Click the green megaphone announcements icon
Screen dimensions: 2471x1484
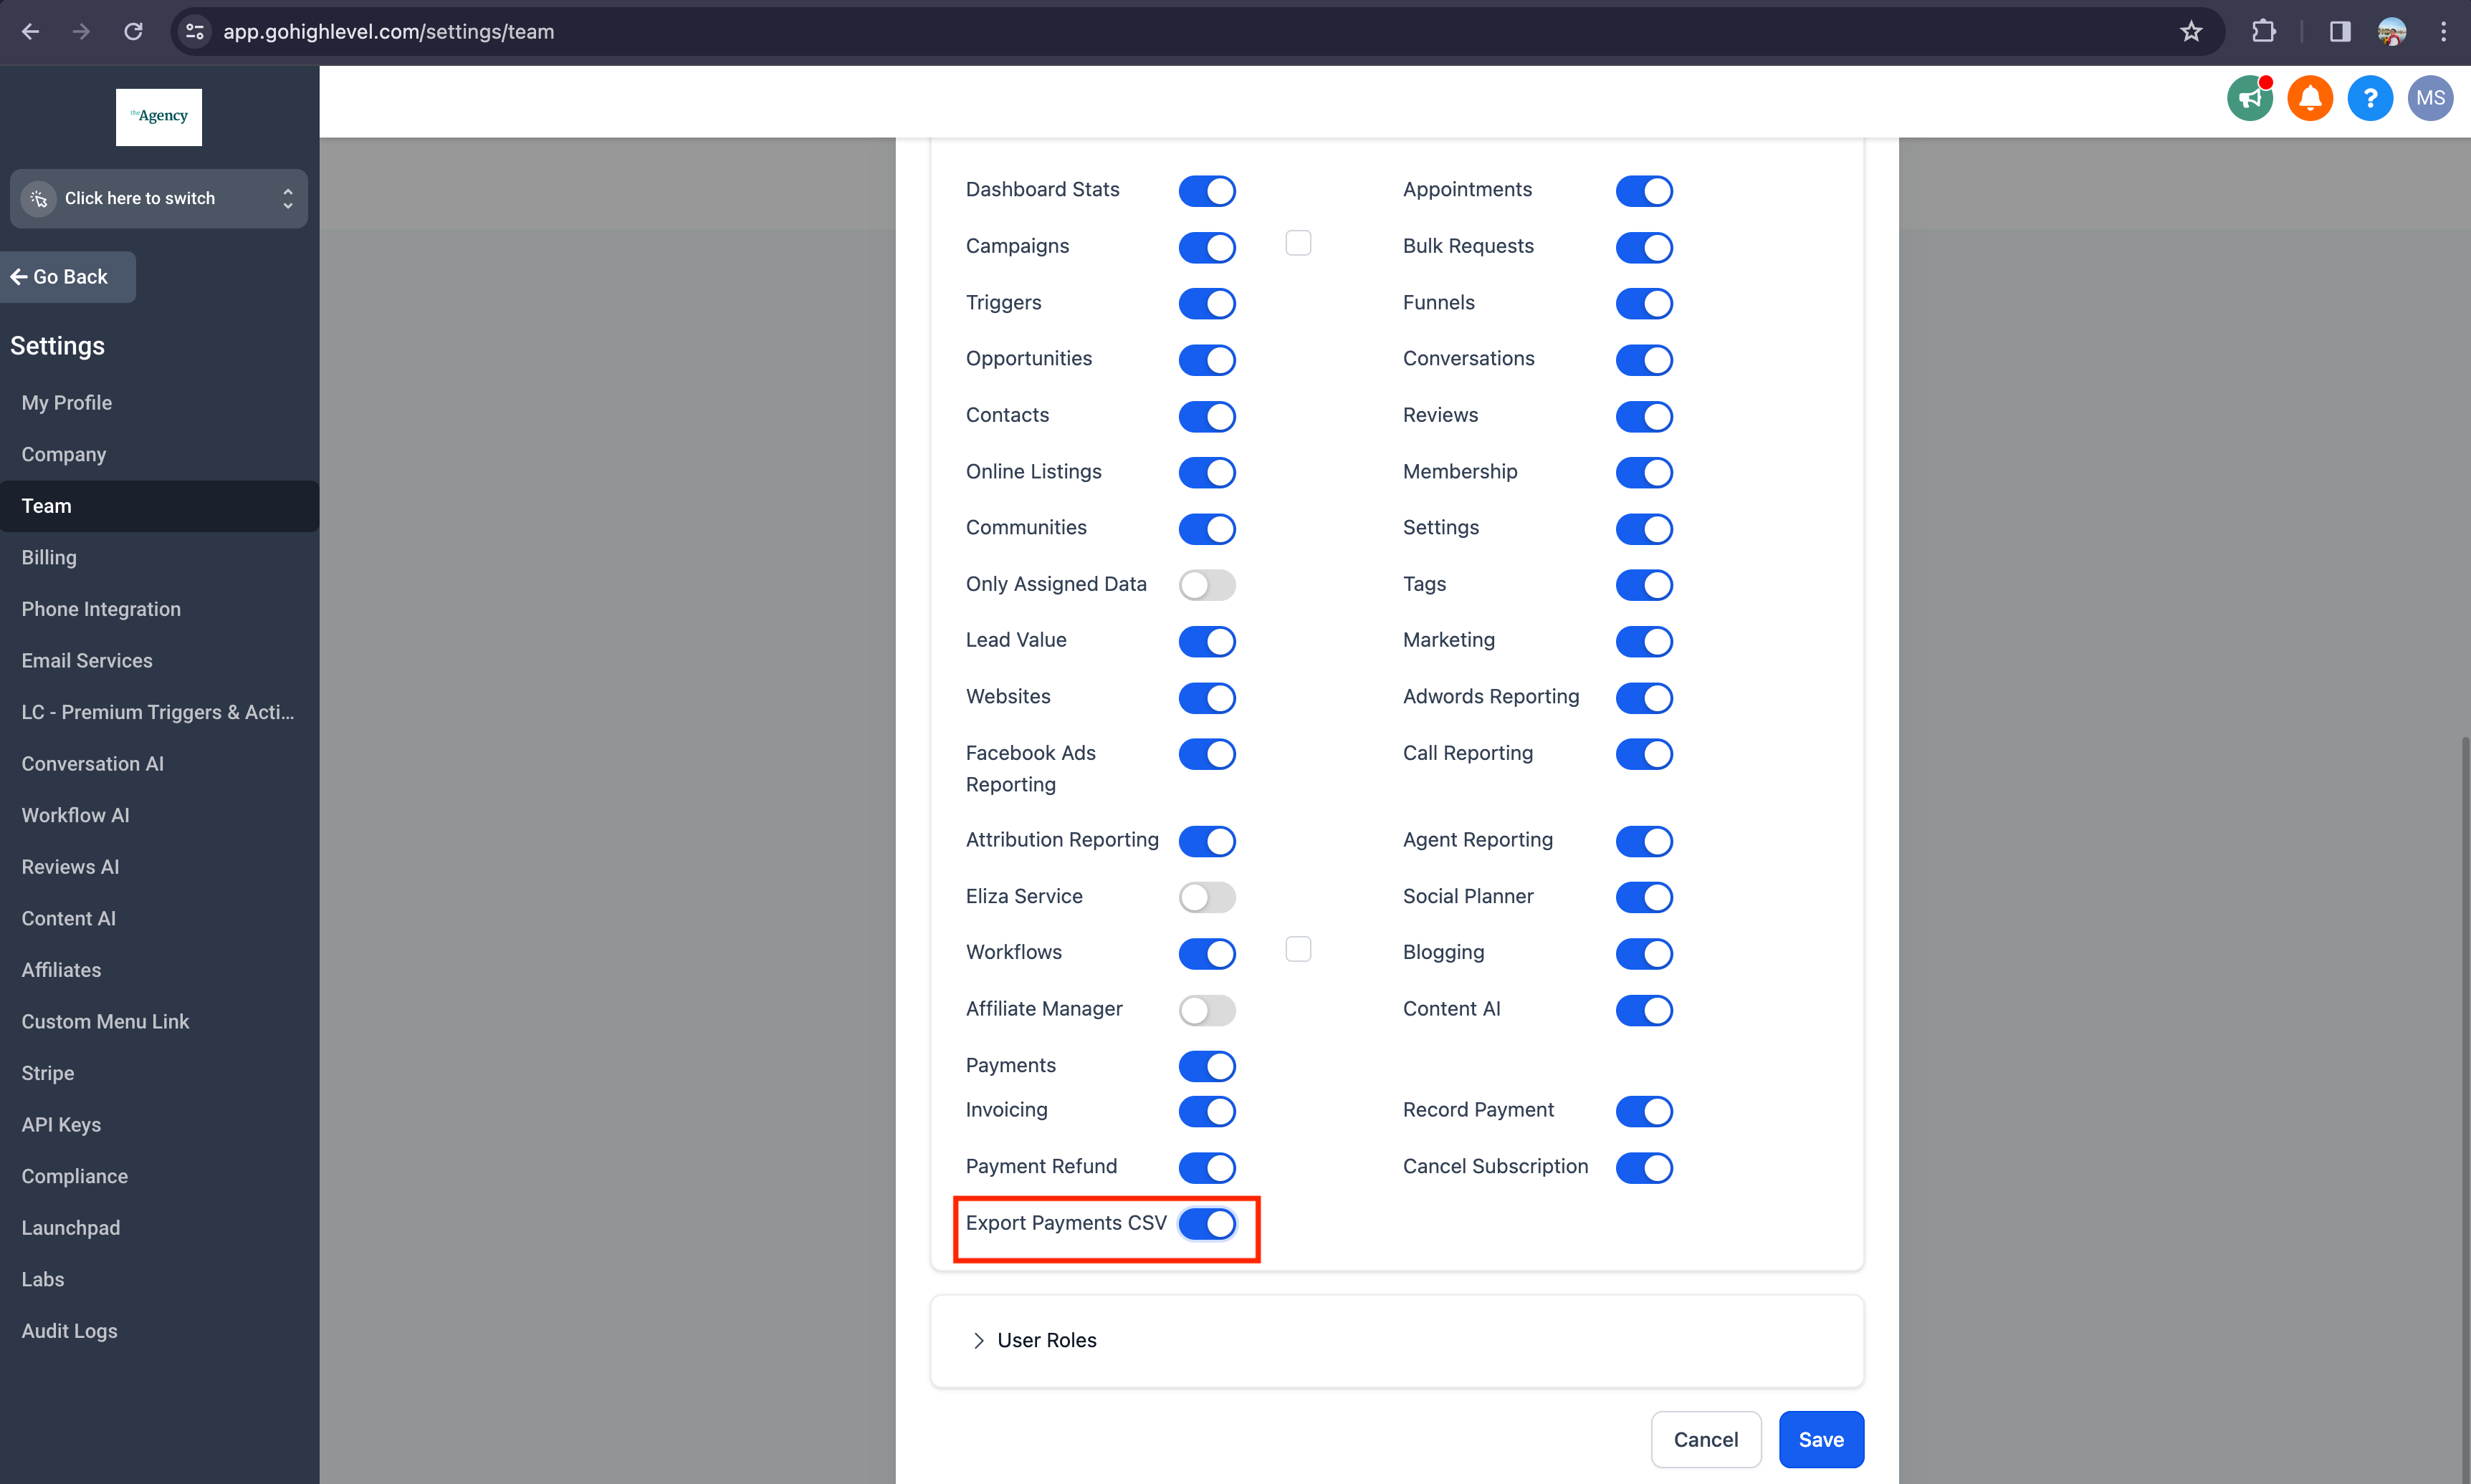point(2249,98)
